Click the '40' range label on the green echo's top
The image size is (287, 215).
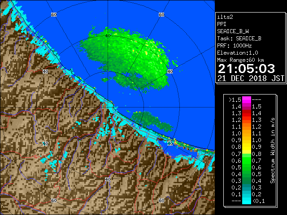pos(108,35)
